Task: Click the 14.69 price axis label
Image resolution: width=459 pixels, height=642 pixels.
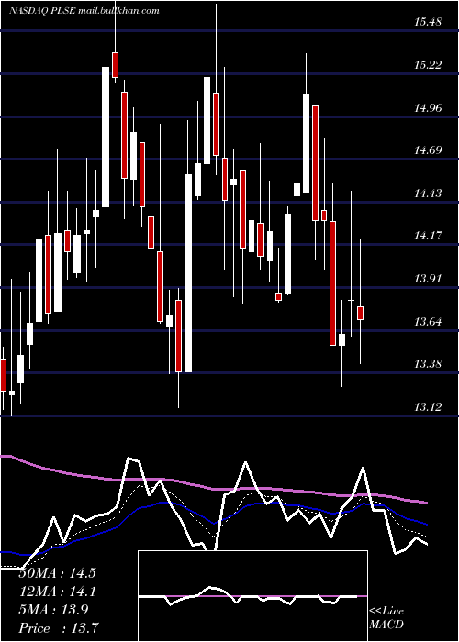Action: coord(428,150)
